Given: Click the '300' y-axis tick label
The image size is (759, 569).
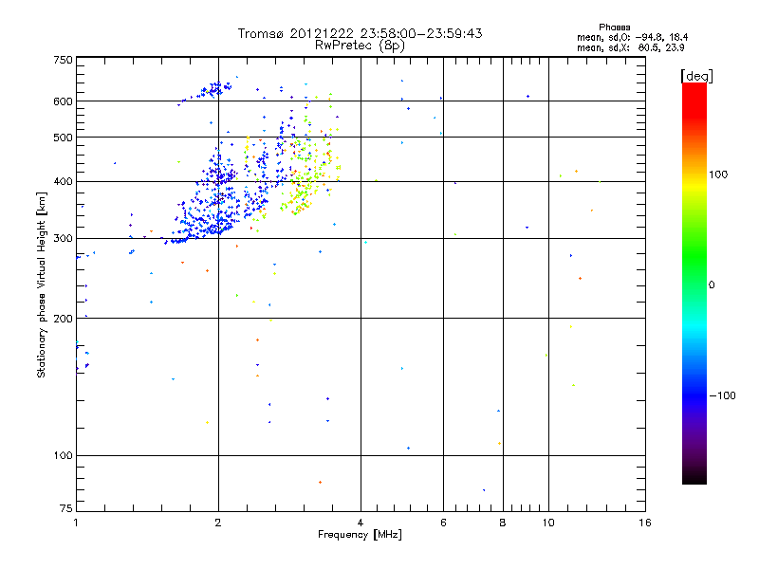Looking at the screenshot, I should pyautogui.click(x=63, y=238).
